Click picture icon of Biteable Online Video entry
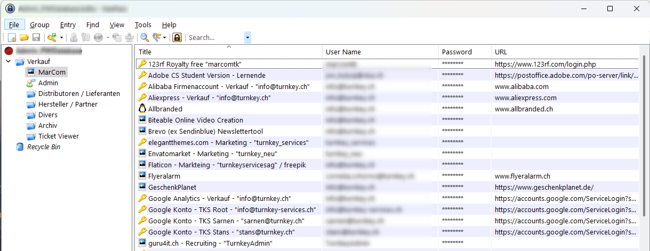650x251 pixels. [x=142, y=120]
